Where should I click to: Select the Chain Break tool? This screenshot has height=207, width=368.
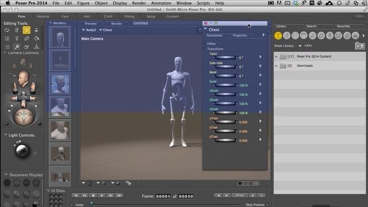[x=26, y=39]
